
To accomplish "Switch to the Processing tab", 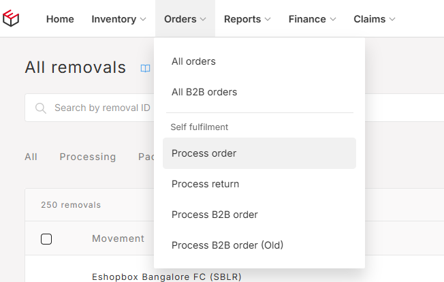I will pos(88,157).
